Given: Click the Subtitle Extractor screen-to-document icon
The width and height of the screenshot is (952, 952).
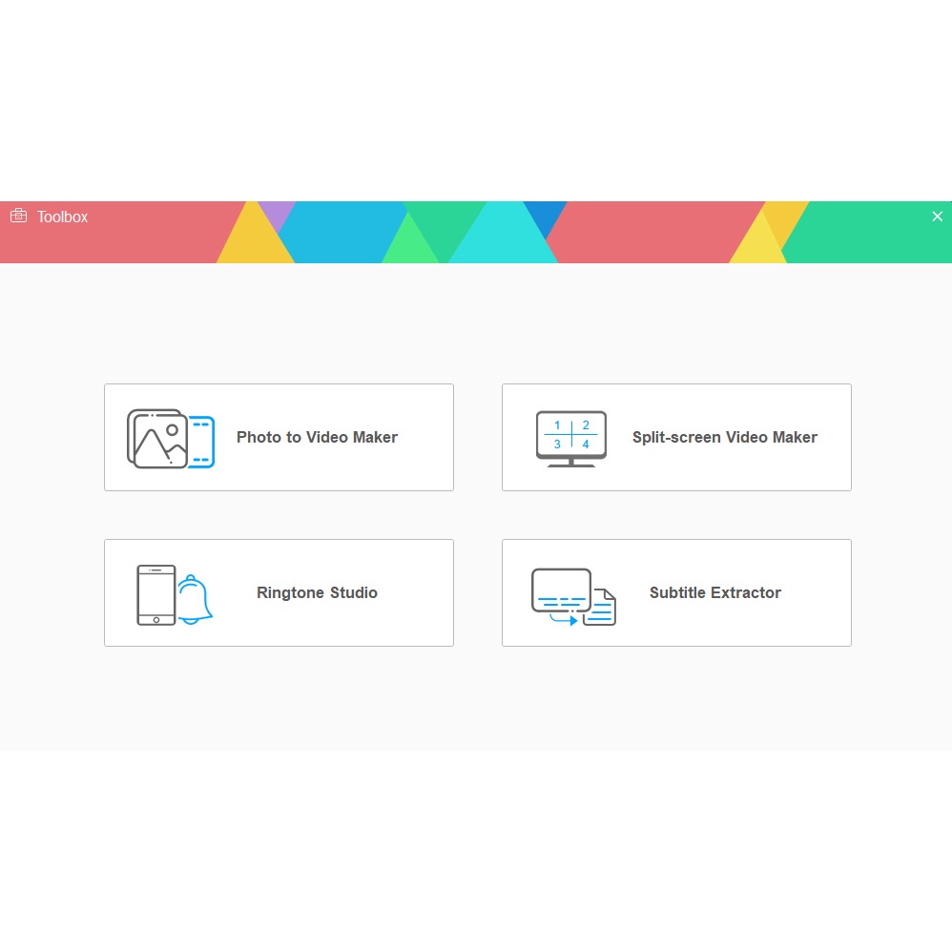Looking at the screenshot, I should click(x=573, y=597).
